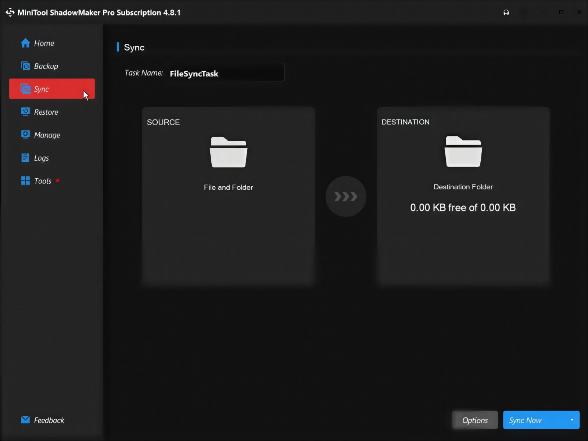The width and height of the screenshot is (588, 441).
Task: Click the Restore icon in sidebar
Action: [25, 112]
